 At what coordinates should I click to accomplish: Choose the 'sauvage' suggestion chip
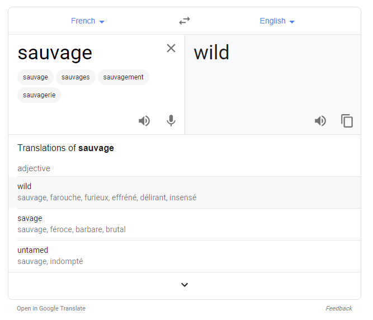[x=35, y=77]
